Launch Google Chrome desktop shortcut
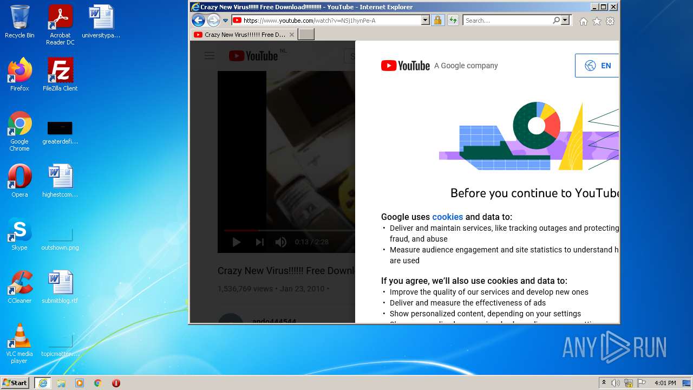Image resolution: width=693 pixels, height=390 pixels. pos(19,131)
